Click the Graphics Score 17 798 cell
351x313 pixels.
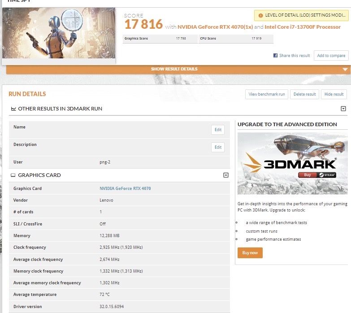(160, 39)
